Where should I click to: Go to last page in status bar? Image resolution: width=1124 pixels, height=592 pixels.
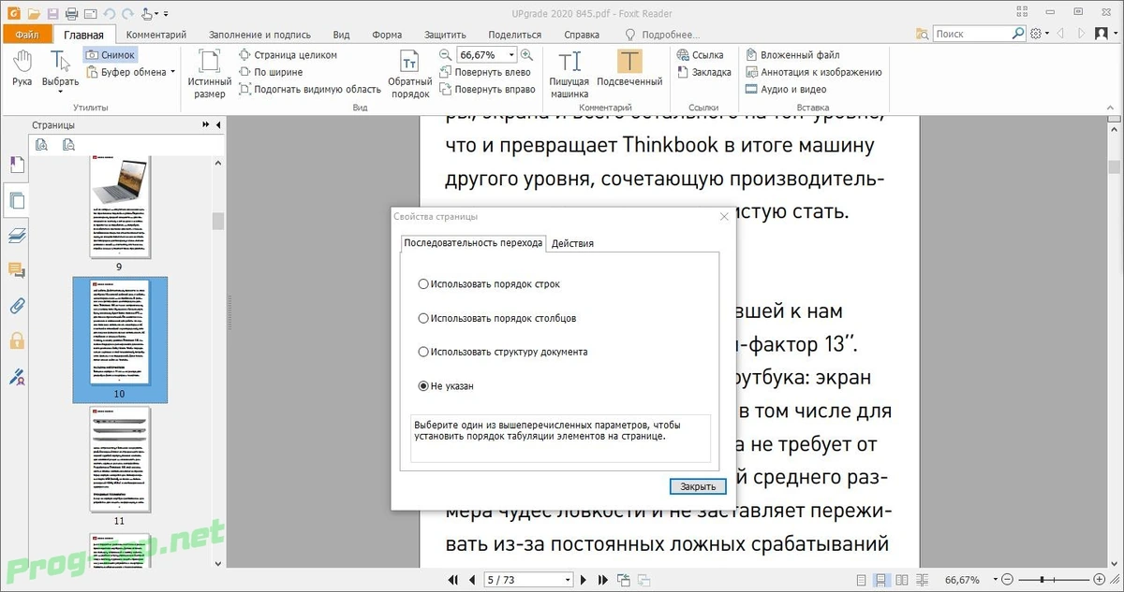[x=601, y=580]
